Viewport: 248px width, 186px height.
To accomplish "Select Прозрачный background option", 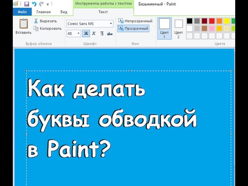I will 133,29.
